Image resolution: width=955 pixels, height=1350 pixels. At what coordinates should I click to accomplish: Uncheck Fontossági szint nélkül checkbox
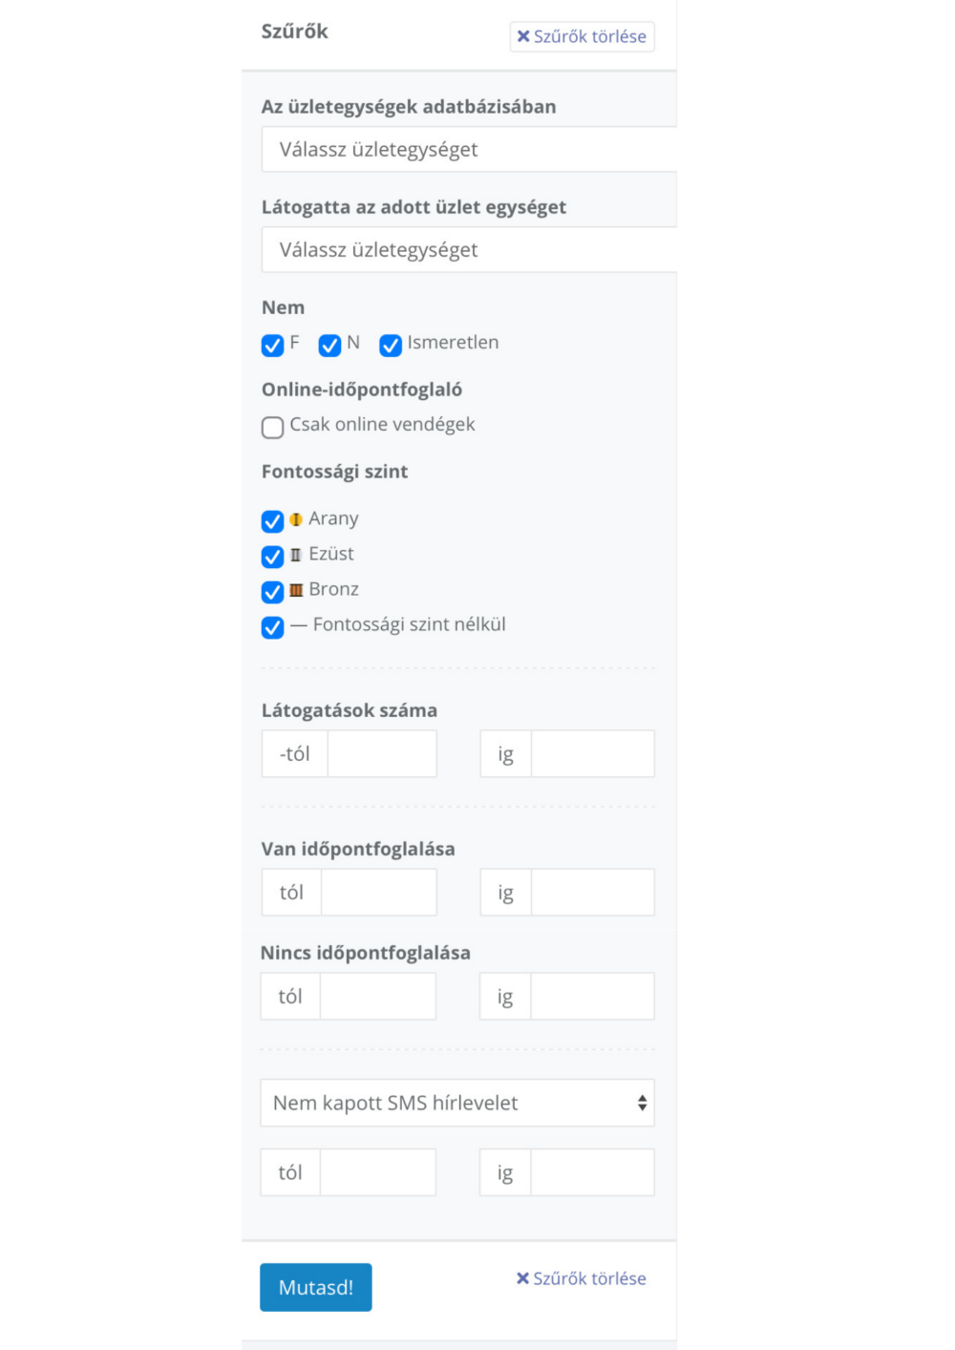pyautogui.click(x=272, y=627)
